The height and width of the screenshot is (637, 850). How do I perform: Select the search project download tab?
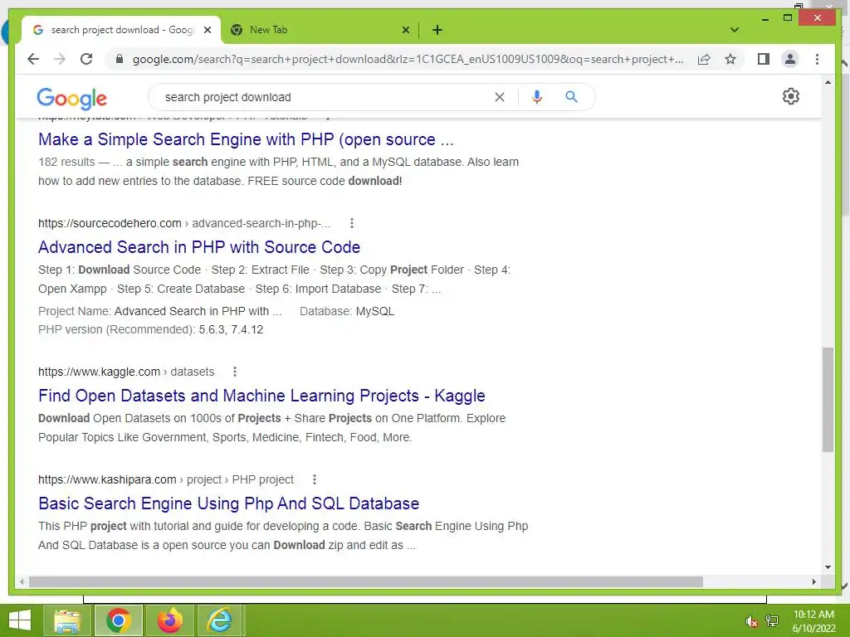(120, 30)
